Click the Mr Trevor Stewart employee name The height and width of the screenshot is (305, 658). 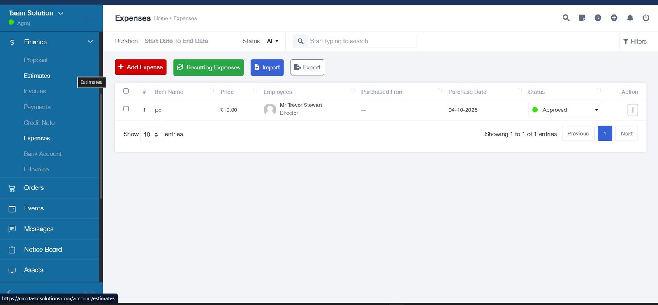[x=301, y=105]
